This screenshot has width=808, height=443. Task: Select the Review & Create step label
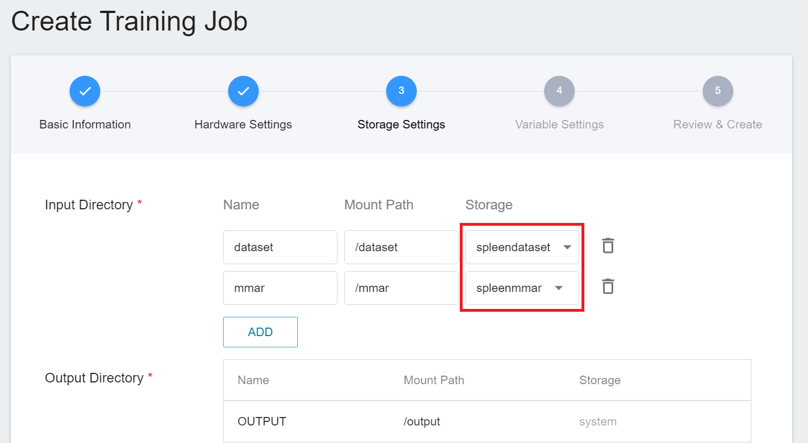coord(717,124)
